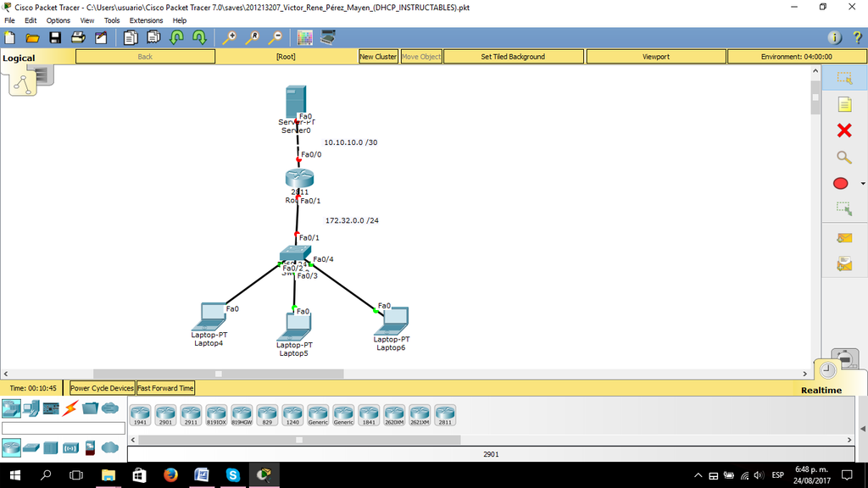Paste copied objects
868x488 pixels.
(153, 37)
